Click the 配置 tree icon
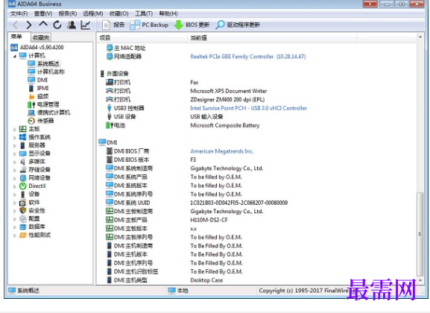Viewport: 430px width, 313px height. pos(23,218)
